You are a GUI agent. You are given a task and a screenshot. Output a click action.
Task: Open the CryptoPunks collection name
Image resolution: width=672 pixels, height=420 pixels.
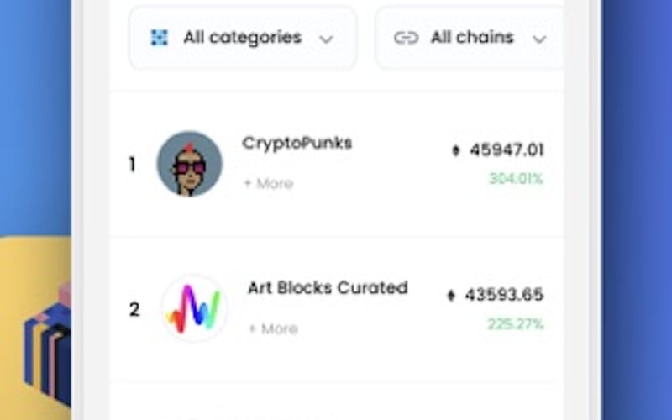coord(297,144)
